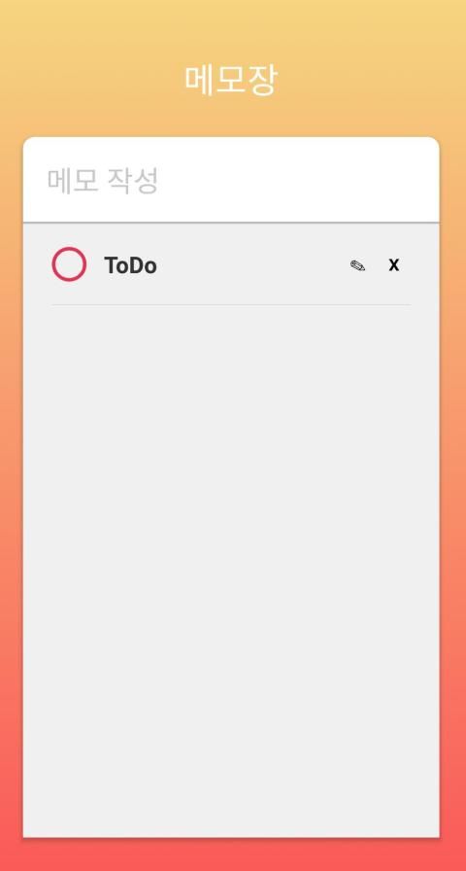Click the new memo placeholder text
The height and width of the screenshot is (871, 466).
tap(103, 181)
